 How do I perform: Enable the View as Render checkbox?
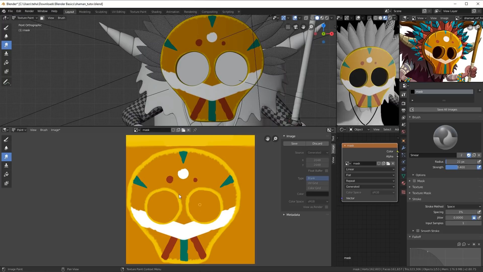tap(327, 207)
